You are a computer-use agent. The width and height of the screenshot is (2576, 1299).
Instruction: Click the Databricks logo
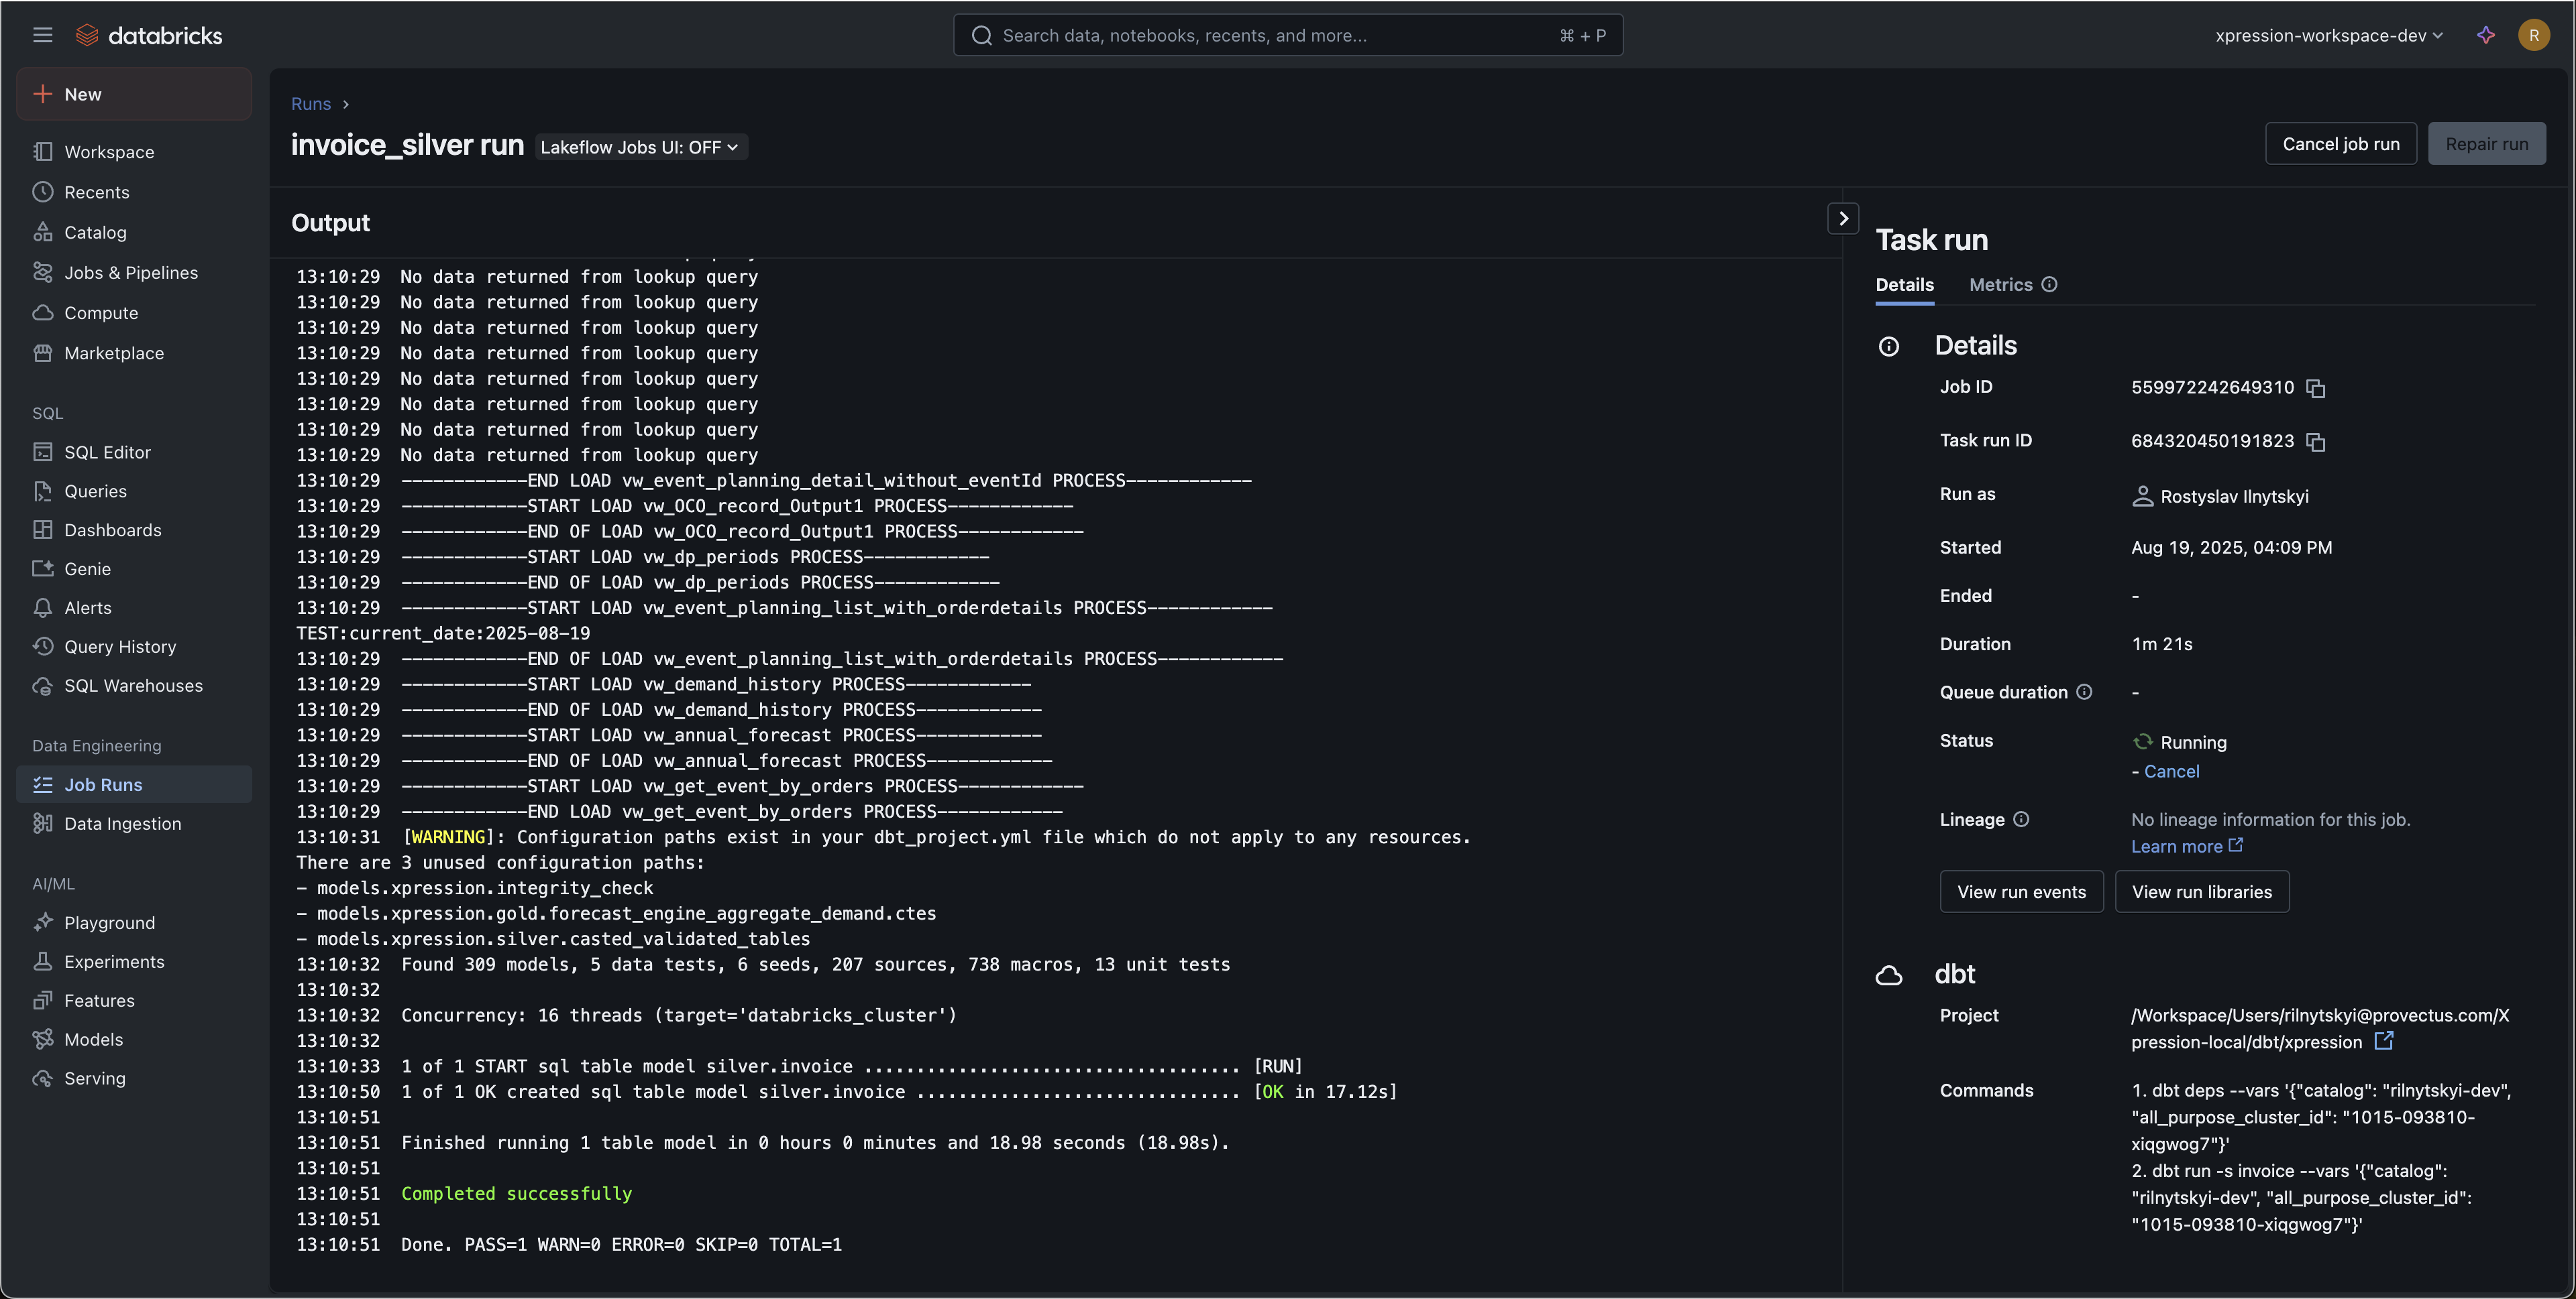click(x=149, y=35)
